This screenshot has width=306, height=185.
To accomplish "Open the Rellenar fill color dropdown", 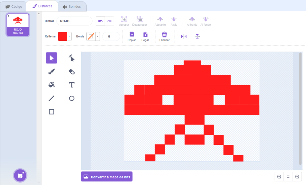I will click(69, 36).
